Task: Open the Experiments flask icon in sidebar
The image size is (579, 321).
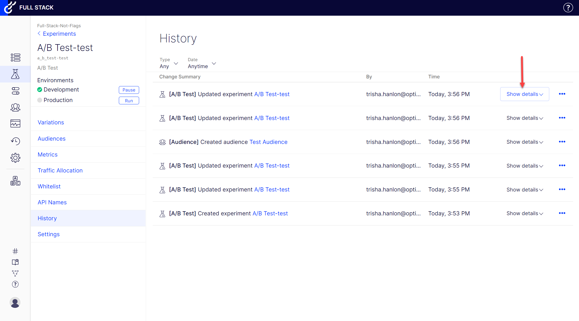Action: tap(15, 74)
